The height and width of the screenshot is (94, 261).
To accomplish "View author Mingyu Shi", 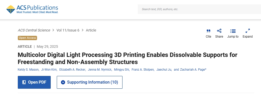I will 121,70.
